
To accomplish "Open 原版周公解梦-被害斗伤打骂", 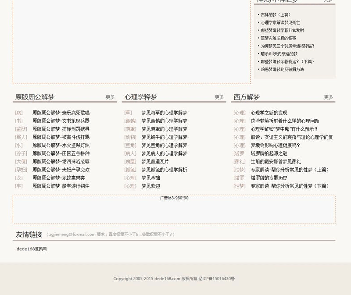I will point(61,137).
